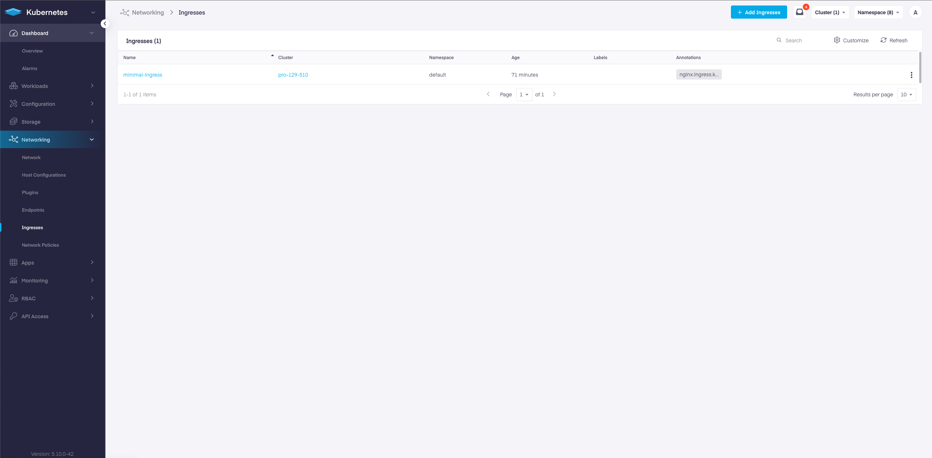932x458 pixels.
Task: Open the minimal-ingress row actions menu
Action: point(911,75)
